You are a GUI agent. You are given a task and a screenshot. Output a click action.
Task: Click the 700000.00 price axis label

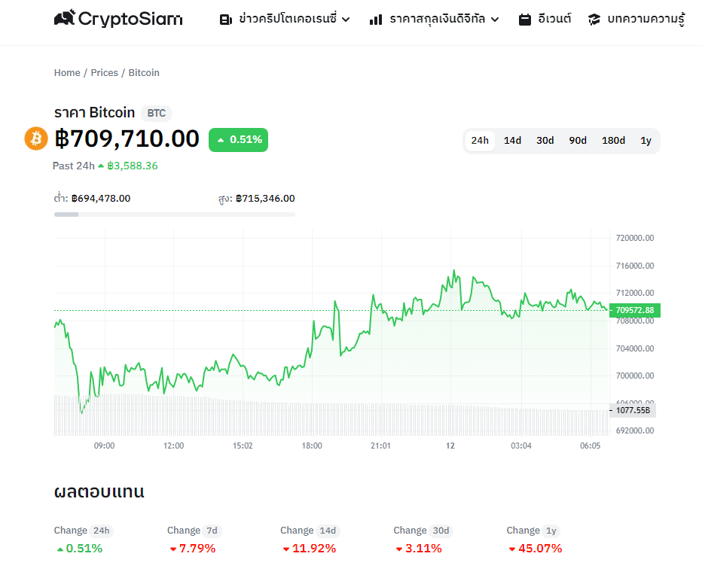coord(635,376)
